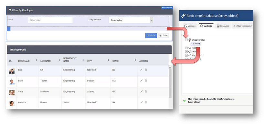Switch to the Variable tab
Screen dimensions: 265x130
pyautogui.click(x=190, y=26)
